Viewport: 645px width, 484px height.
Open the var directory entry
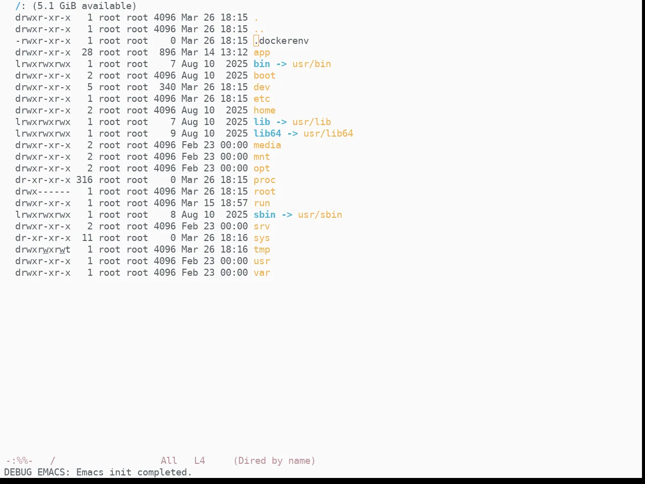click(x=262, y=273)
